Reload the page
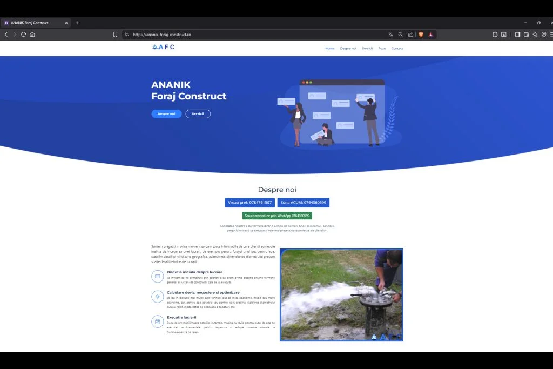The height and width of the screenshot is (369, 553). click(x=23, y=35)
